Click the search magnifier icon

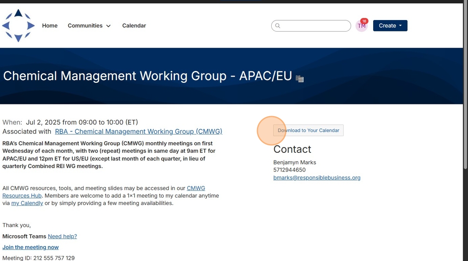click(277, 25)
